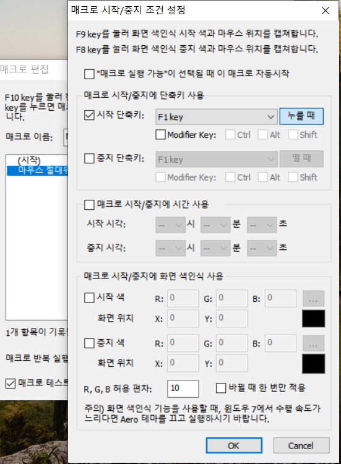This screenshot has height=464, width=341.
Task: Check the Alt box under stop shortcut
Action: (262, 178)
